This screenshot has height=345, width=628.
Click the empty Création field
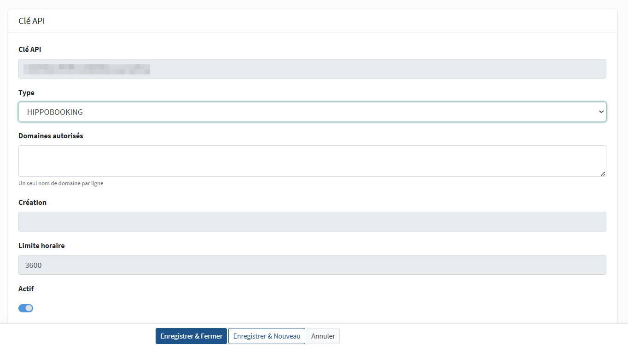coord(312,222)
